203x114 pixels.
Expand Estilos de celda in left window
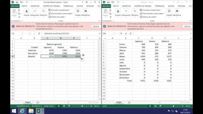tap(57, 17)
